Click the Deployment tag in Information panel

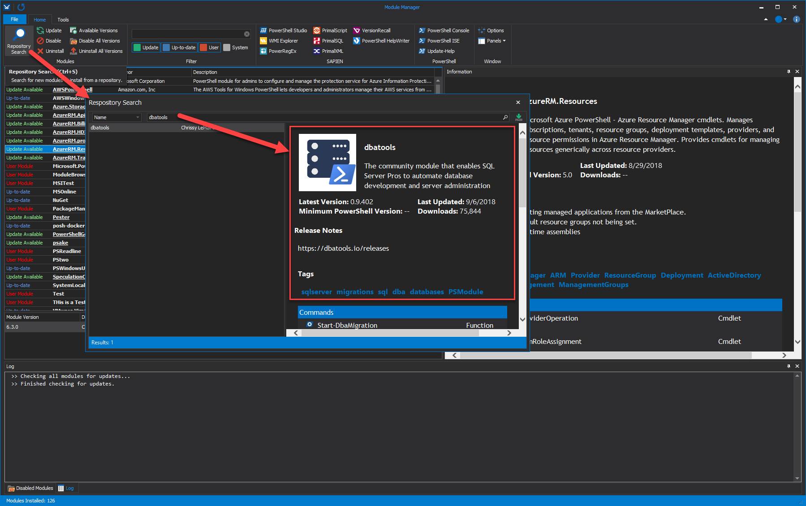coord(682,275)
